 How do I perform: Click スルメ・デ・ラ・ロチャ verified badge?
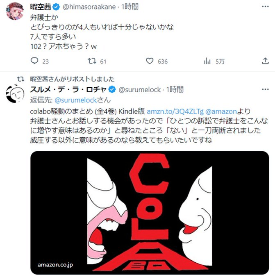pos(112,89)
